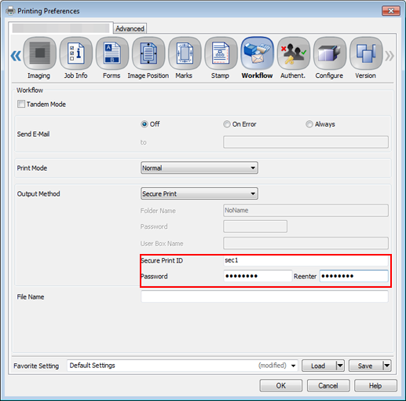Select the Workflow icon
The width and height of the screenshot is (406, 401).
(x=257, y=53)
